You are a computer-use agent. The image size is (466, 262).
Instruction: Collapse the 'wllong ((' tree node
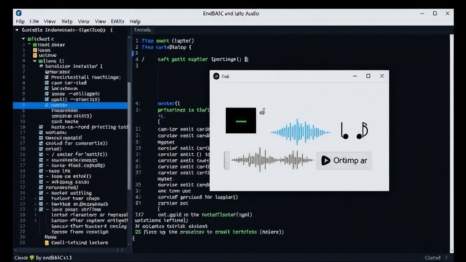pyautogui.click(x=35, y=61)
